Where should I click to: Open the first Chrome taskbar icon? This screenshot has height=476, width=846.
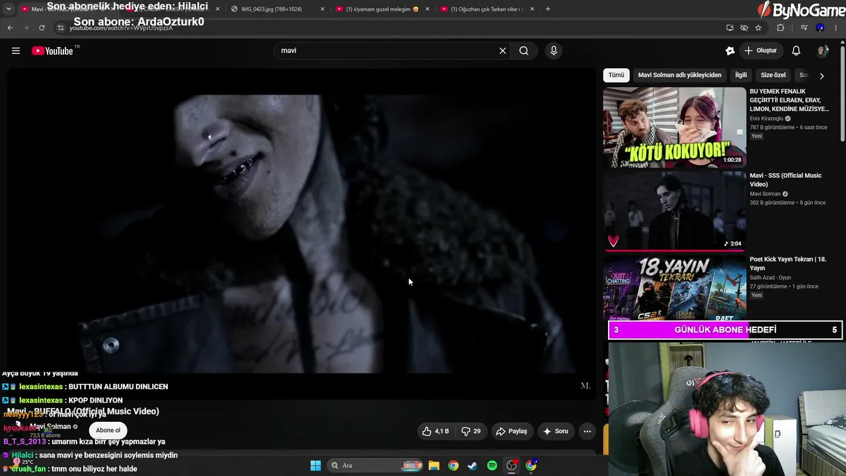tap(453, 465)
